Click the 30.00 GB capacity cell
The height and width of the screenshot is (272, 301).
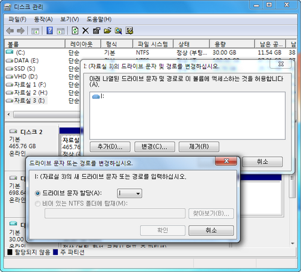(225, 52)
